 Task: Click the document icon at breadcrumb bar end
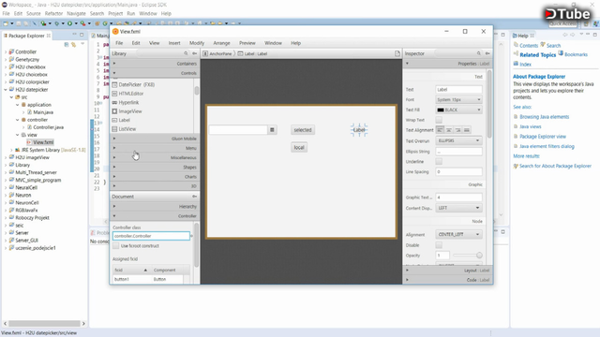click(397, 53)
